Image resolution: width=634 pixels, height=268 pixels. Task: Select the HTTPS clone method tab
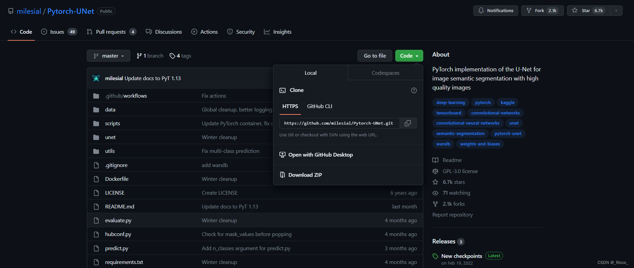tap(290, 106)
